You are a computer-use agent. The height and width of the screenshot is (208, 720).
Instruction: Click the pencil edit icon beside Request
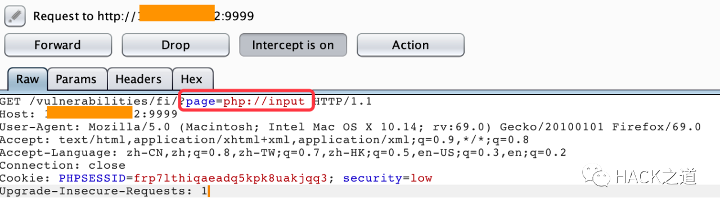coord(15,16)
